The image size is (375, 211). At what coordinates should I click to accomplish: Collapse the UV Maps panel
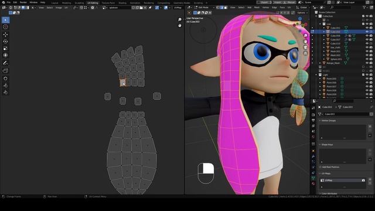pyautogui.click(x=320, y=173)
